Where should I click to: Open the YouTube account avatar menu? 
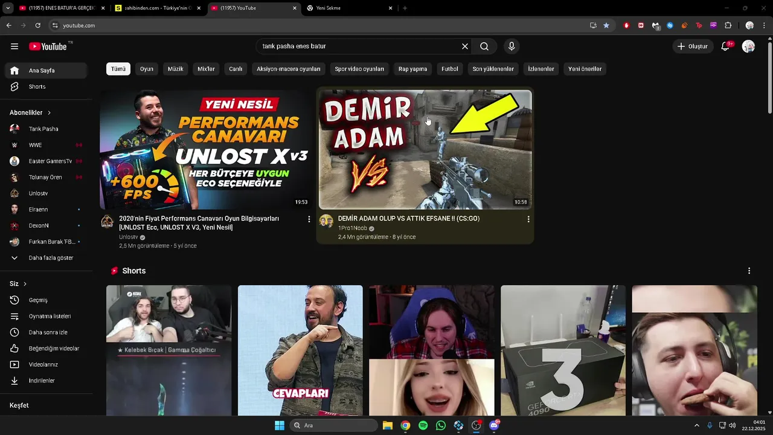click(x=748, y=47)
